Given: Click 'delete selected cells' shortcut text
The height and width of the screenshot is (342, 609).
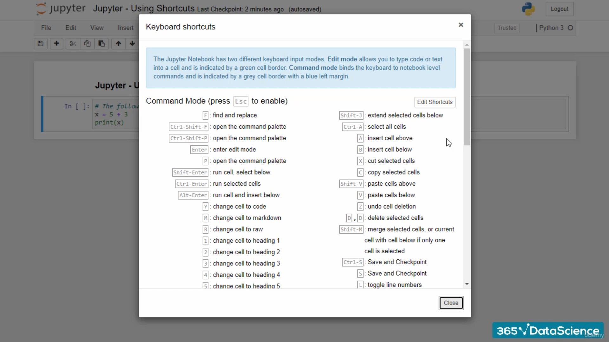Looking at the screenshot, I should (x=396, y=218).
